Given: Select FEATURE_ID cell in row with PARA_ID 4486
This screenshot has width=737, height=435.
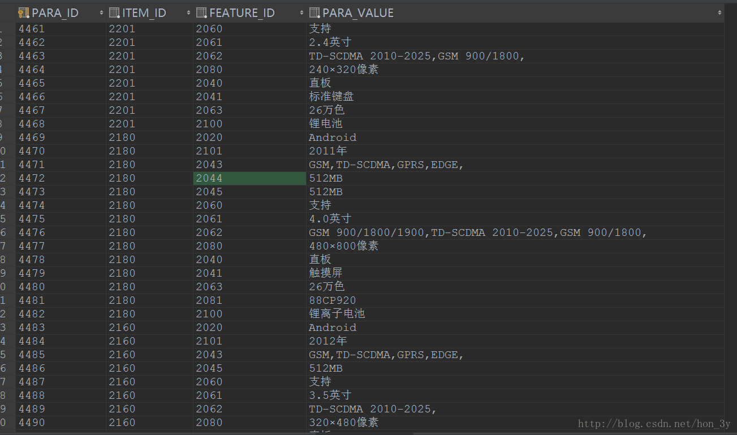Looking at the screenshot, I should [x=249, y=368].
